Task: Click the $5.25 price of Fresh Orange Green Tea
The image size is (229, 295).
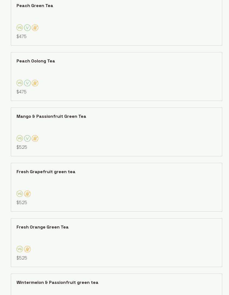Action: pos(22,258)
